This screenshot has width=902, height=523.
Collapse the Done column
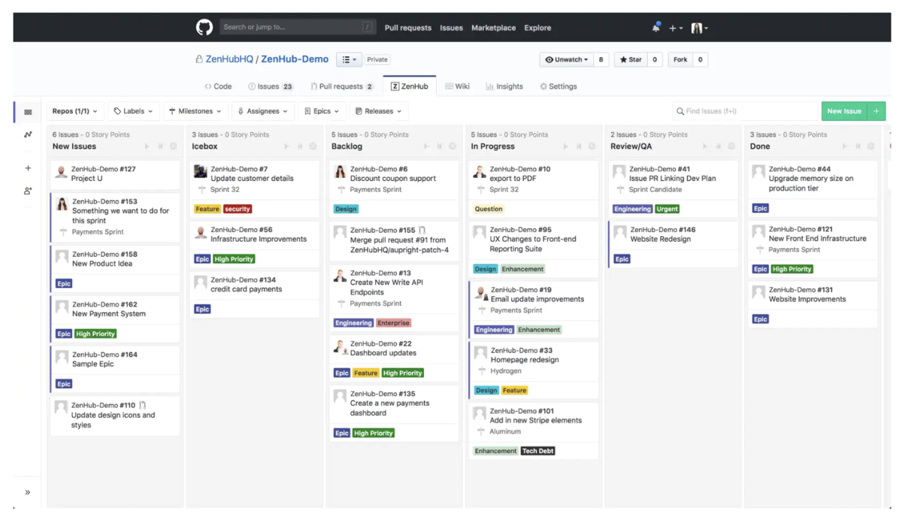coord(858,147)
